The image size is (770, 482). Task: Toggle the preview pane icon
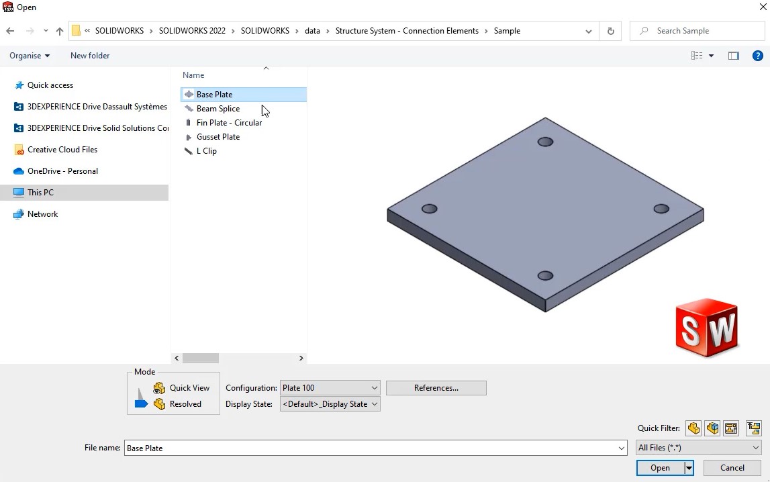coord(733,56)
